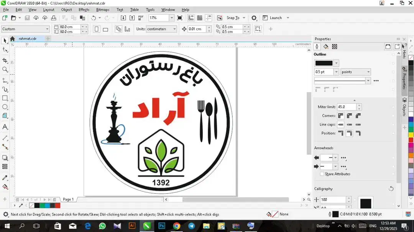
Task: Select the Ellipse tool
Action: pyautogui.click(x=5, y=107)
